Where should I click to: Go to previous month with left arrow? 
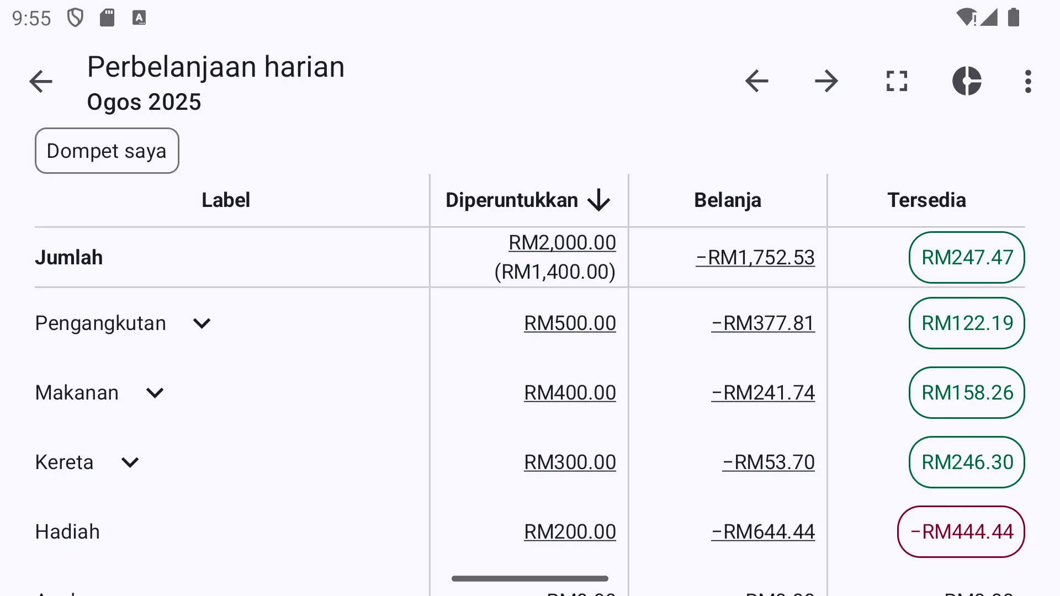(x=756, y=81)
